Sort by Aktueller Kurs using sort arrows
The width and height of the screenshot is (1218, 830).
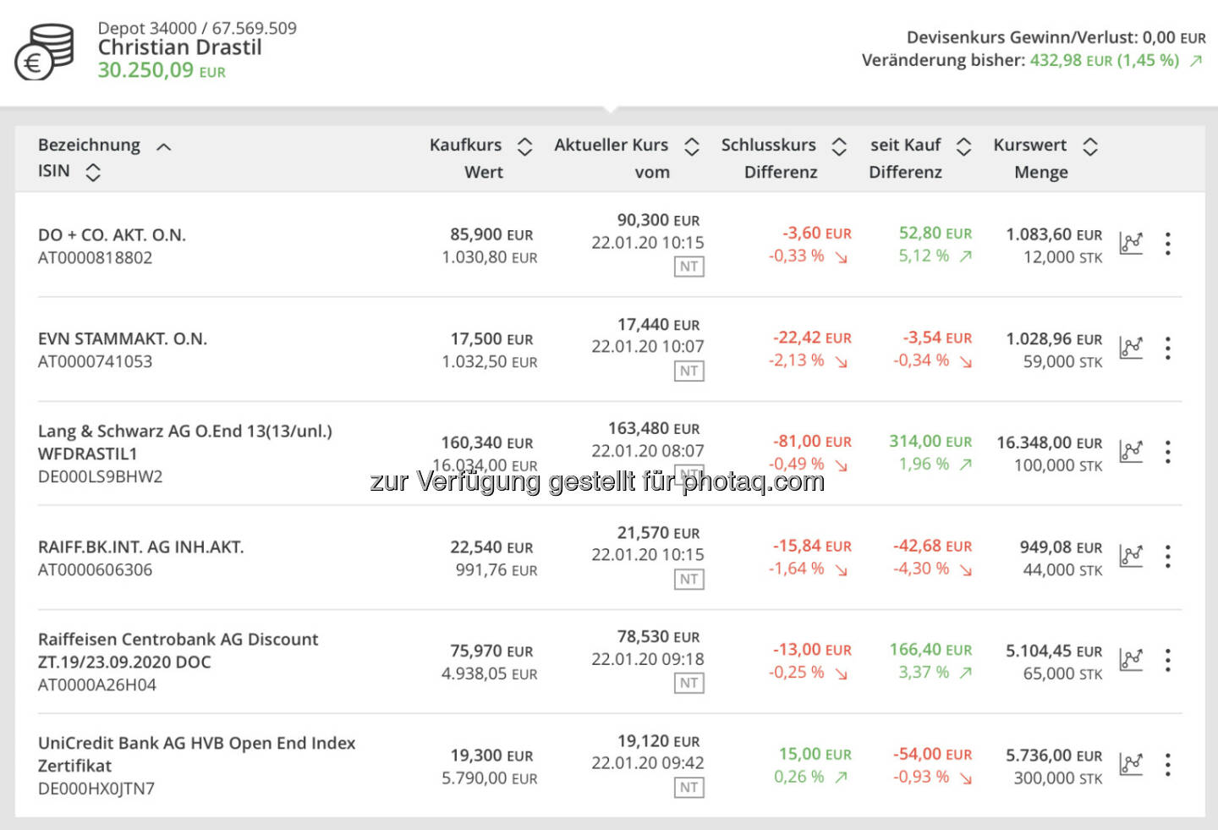(x=692, y=146)
